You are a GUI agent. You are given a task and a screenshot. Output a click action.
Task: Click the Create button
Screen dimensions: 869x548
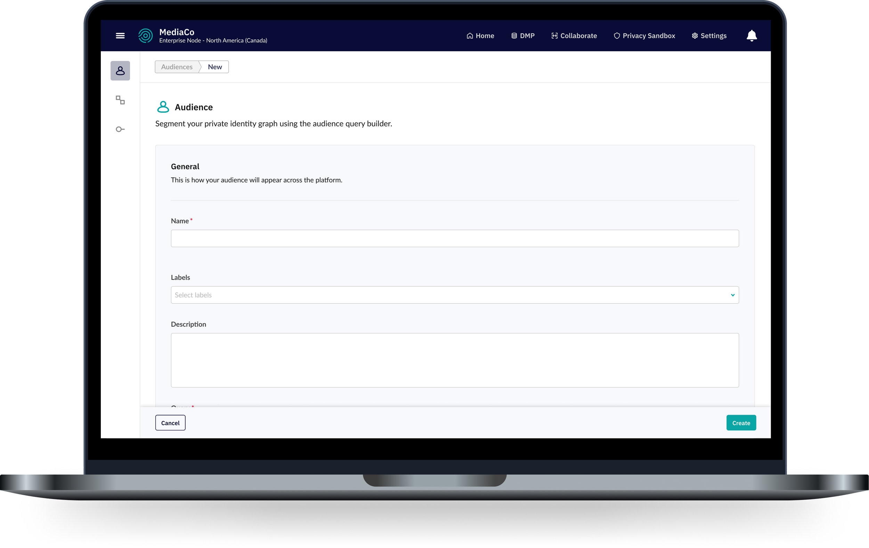pyautogui.click(x=741, y=423)
